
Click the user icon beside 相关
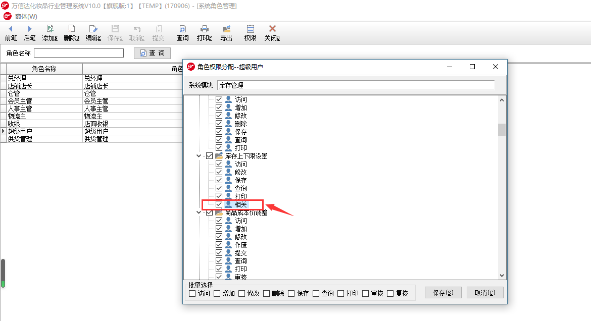pyautogui.click(x=228, y=204)
